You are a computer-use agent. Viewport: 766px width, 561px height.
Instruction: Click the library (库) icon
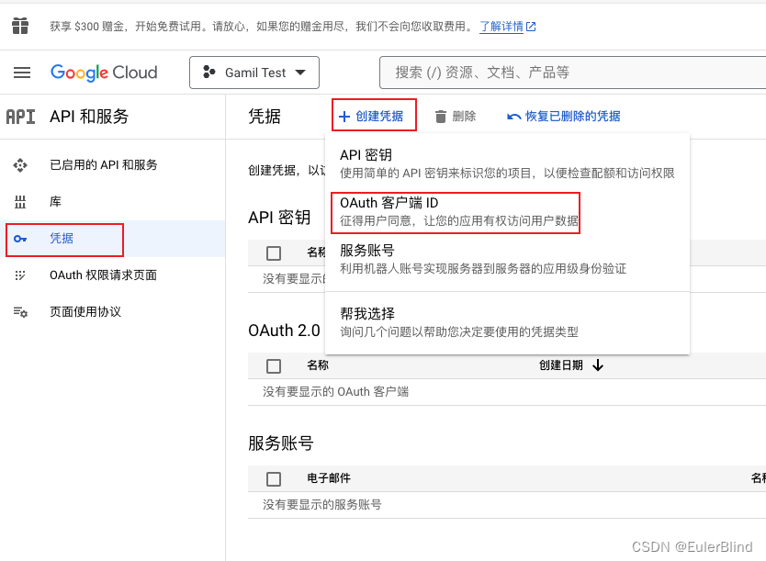(20, 202)
